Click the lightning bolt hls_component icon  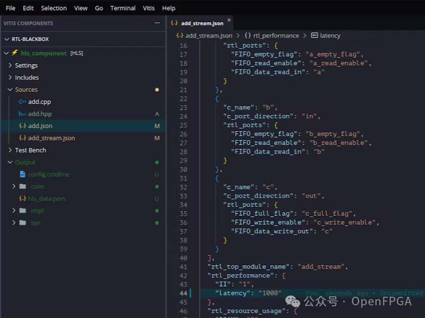coord(15,53)
